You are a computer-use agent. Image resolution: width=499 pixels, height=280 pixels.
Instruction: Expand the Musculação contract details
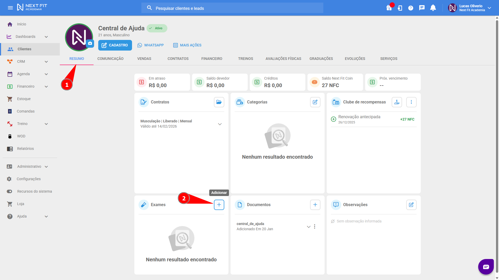pyautogui.click(x=220, y=124)
